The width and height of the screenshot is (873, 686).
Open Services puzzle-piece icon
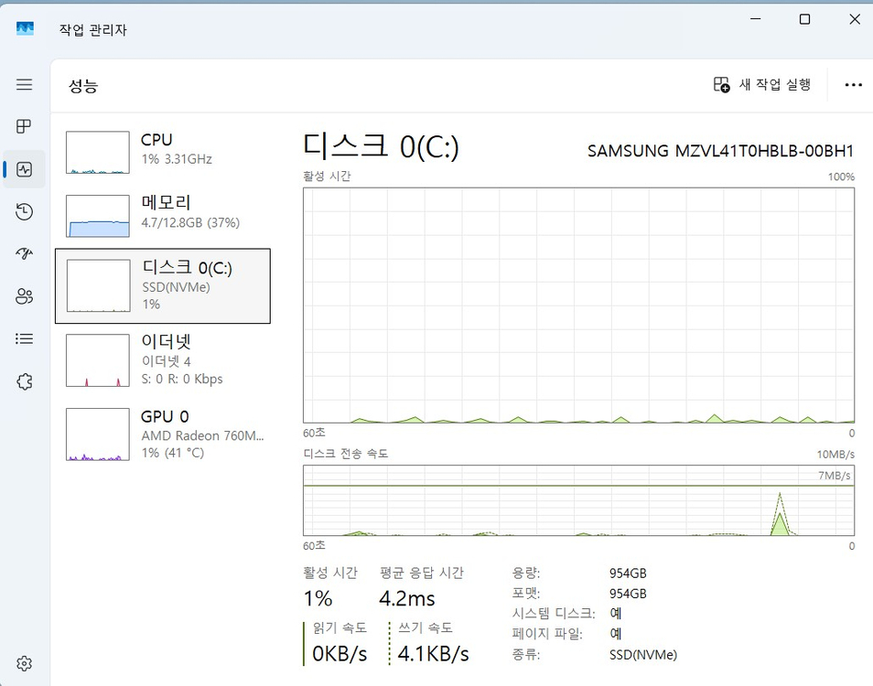pos(25,381)
